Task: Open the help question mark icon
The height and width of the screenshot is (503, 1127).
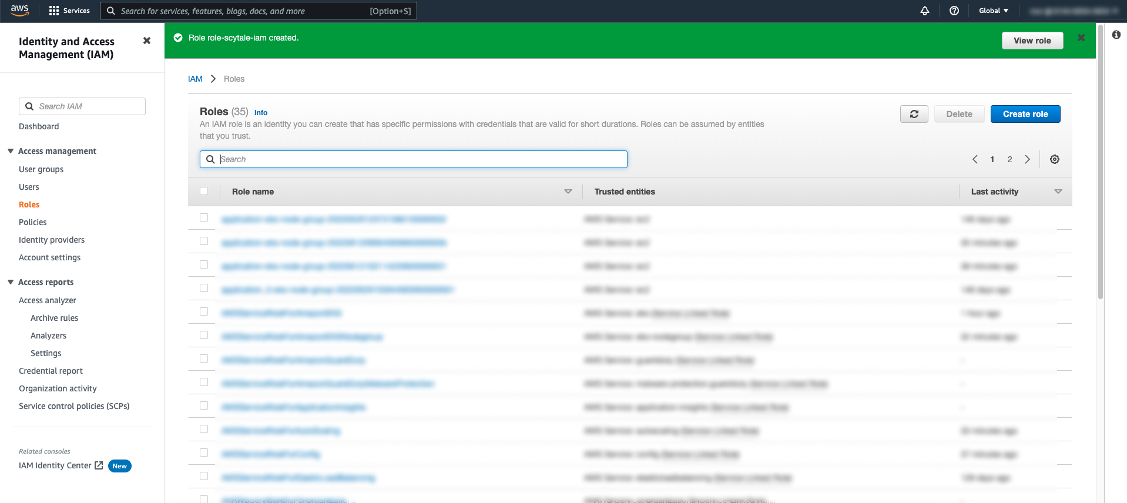Action: (x=954, y=11)
